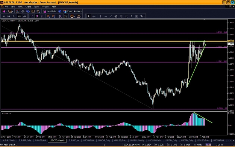Launch the MetaEditor icon
Image resolution: width=235 pixels, height=147 pixels.
pos(60,11)
